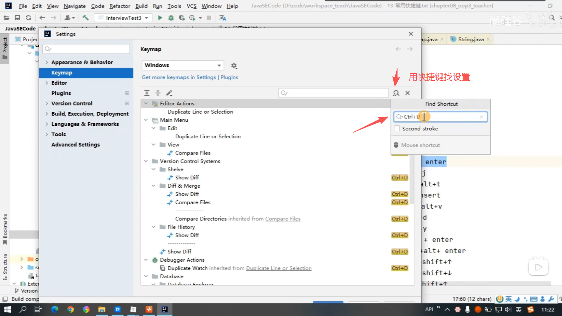The image size is (562, 316).
Task: Switch to String.java editor tab
Action: coord(470,39)
